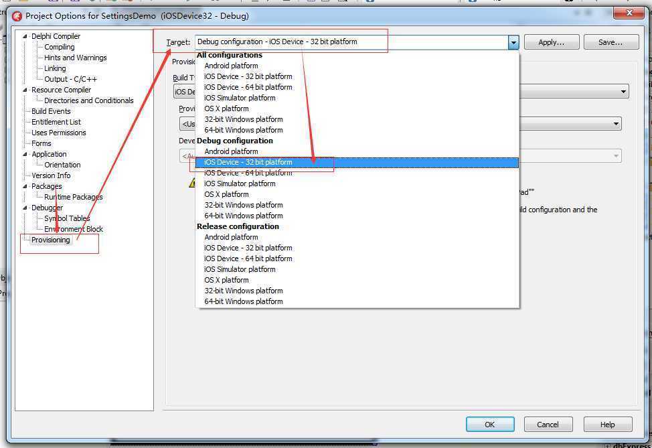Choose 32-bit Windows under Release configuration

tap(357, 291)
